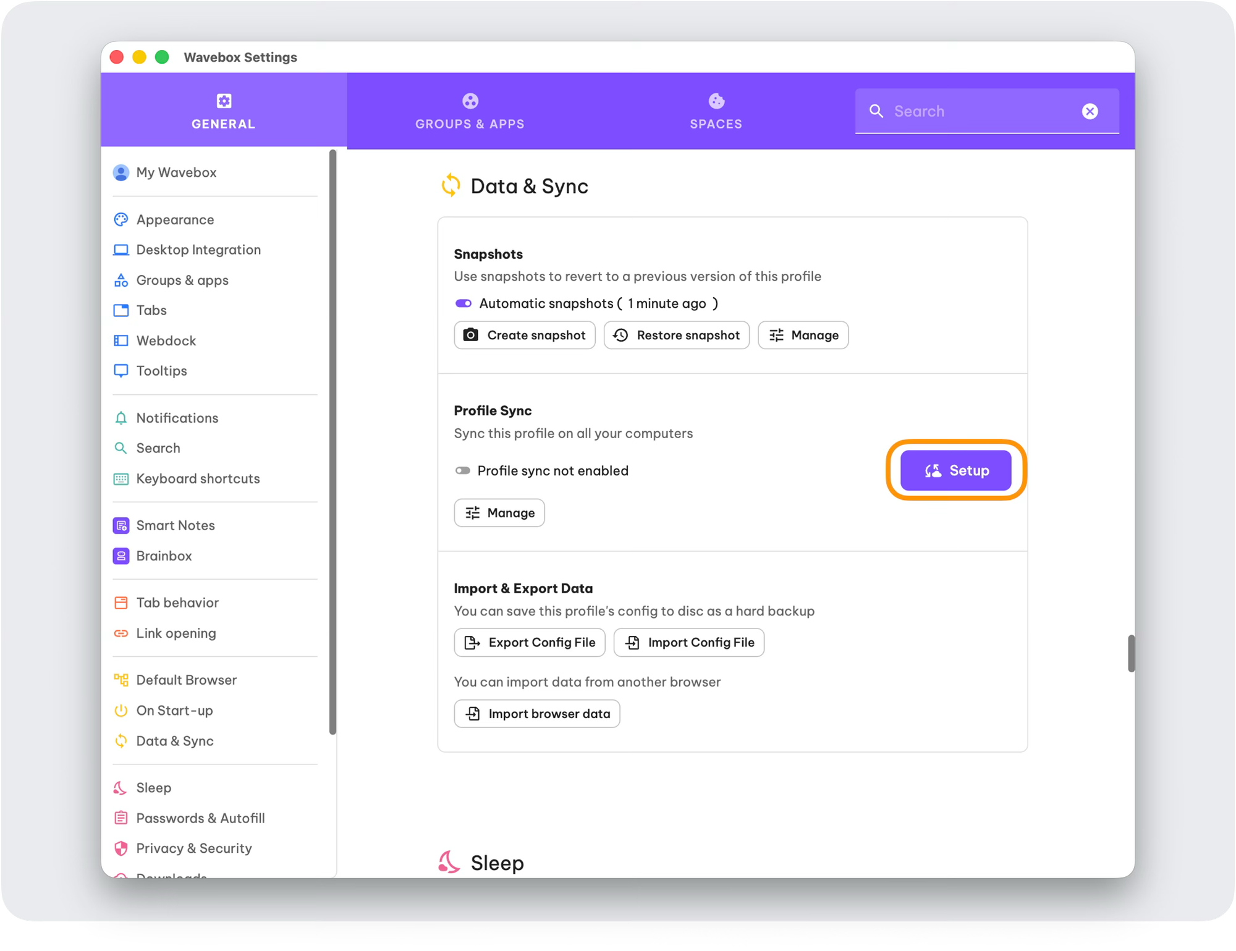Disable the Automatic snapshots toggle
1236x951 pixels.
[x=463, y=303]
